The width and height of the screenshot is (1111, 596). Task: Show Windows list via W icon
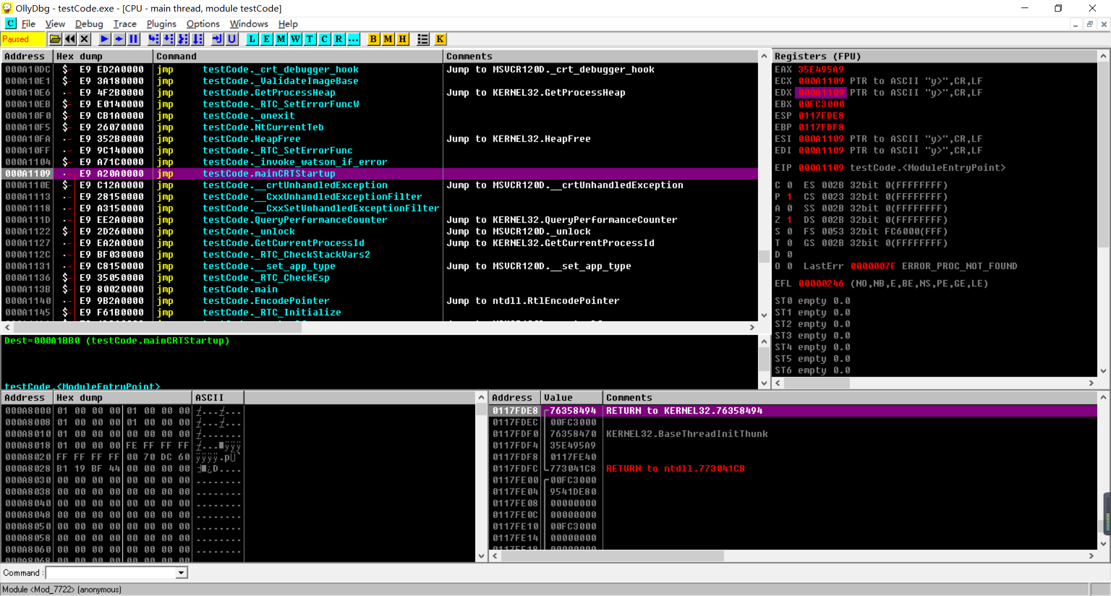pyautogui.click(x=296, y=39)
